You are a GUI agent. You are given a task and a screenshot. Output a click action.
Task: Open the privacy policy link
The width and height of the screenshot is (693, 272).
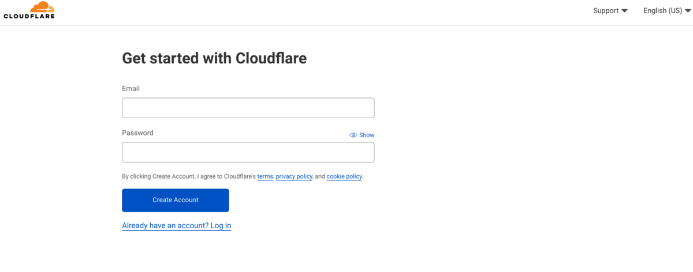294,176
